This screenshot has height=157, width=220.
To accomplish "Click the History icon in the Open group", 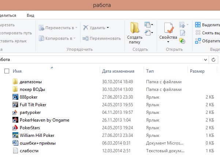I will click(182, 41).
